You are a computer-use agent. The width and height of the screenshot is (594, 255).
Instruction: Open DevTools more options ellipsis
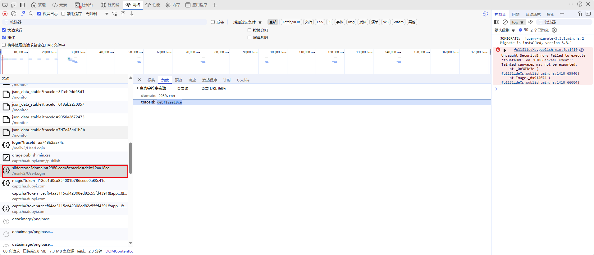click(x=571, y=4)
